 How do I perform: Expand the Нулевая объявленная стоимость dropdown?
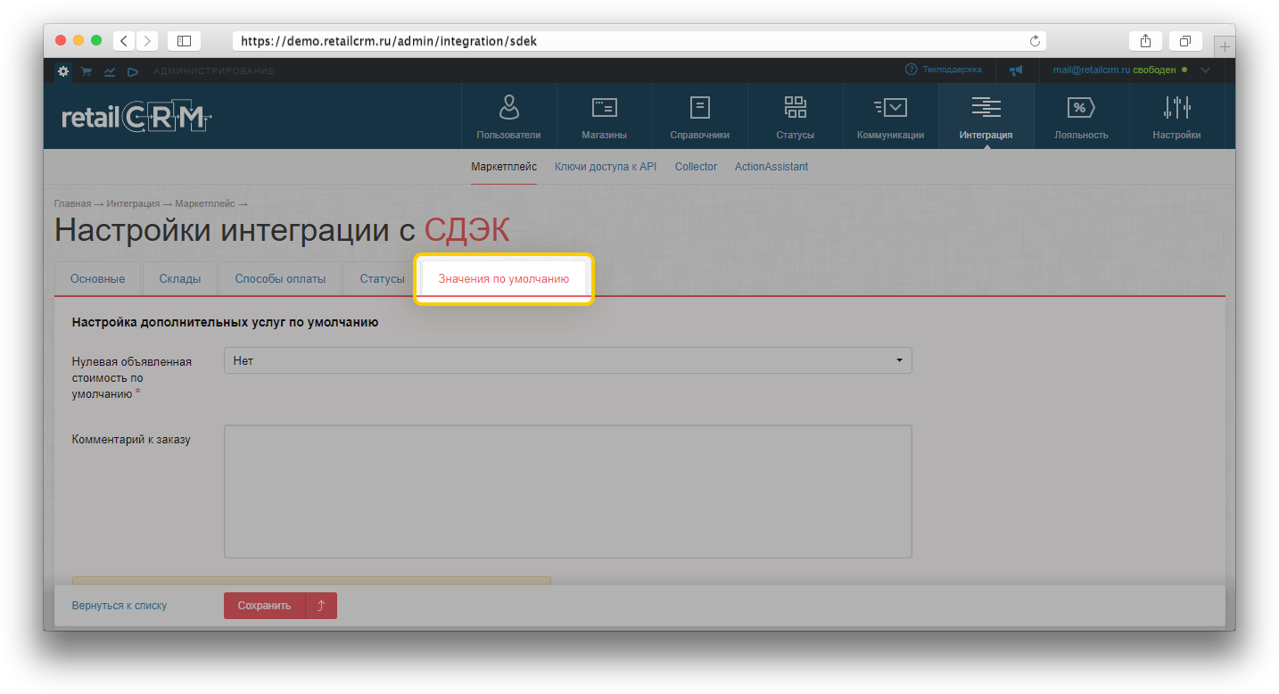[x=567, y=360]
